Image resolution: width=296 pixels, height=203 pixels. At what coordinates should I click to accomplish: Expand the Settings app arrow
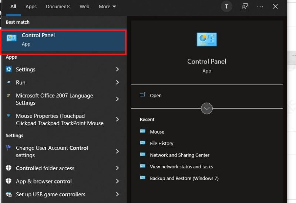117,69
